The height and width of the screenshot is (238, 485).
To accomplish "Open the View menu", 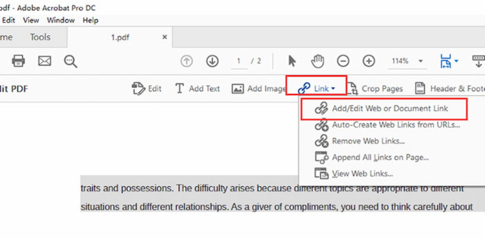I will click(x=31, y=20).
